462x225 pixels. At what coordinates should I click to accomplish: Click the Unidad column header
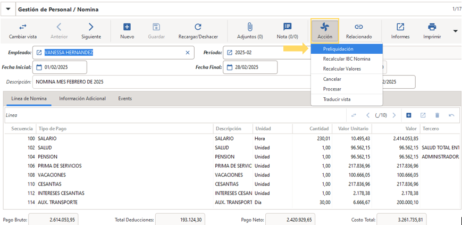point(272,129)
